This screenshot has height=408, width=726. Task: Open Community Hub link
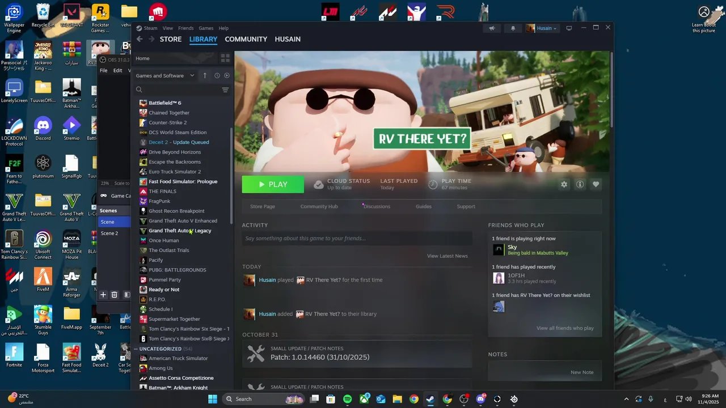coord(319,206)
